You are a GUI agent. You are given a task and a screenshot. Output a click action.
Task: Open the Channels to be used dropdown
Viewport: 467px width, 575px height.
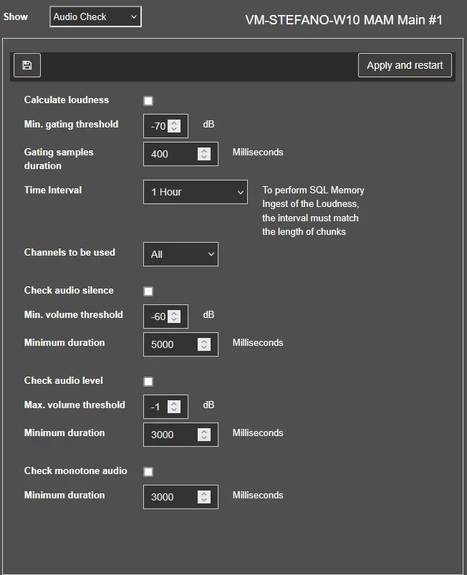pyautogui.click(x=180, y=254)
